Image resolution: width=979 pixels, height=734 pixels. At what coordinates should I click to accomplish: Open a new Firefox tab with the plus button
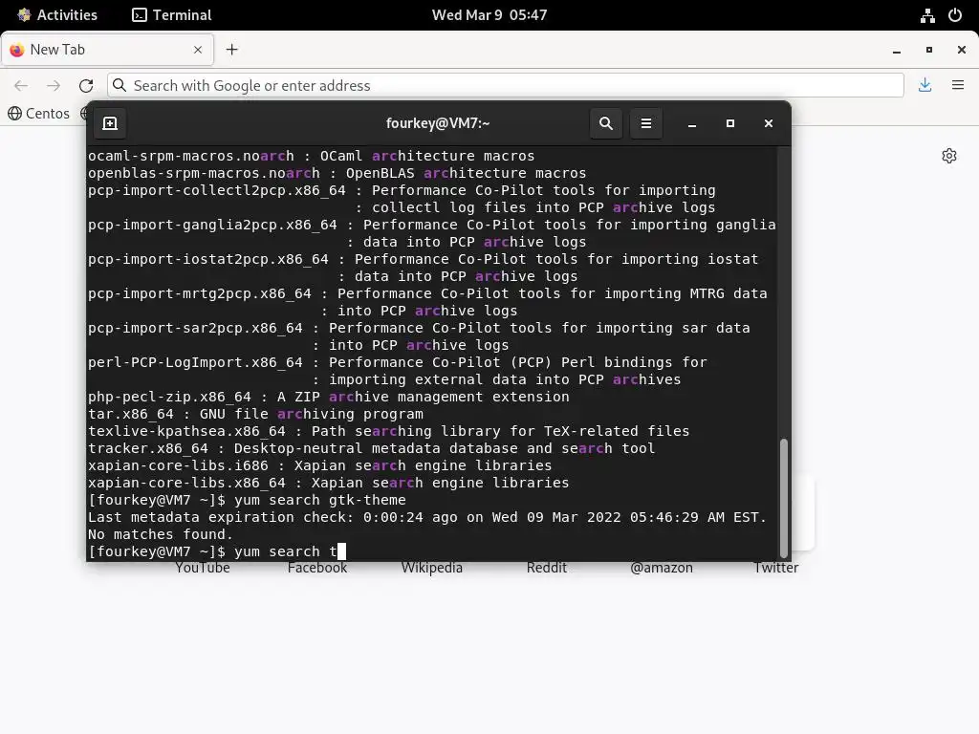231,50
